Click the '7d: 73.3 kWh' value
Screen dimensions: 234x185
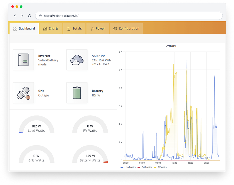[x=101, y=64]
